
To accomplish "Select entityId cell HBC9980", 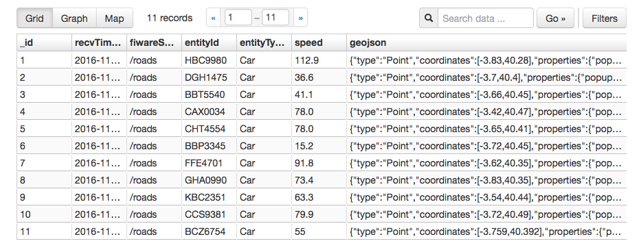I will (209, 60).
